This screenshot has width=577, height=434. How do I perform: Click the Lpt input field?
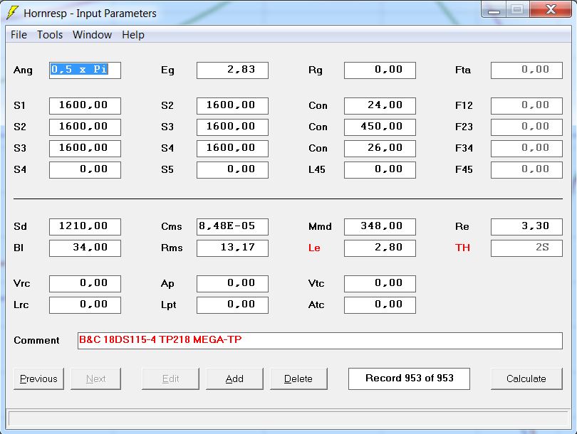click(x=232, y=305)
